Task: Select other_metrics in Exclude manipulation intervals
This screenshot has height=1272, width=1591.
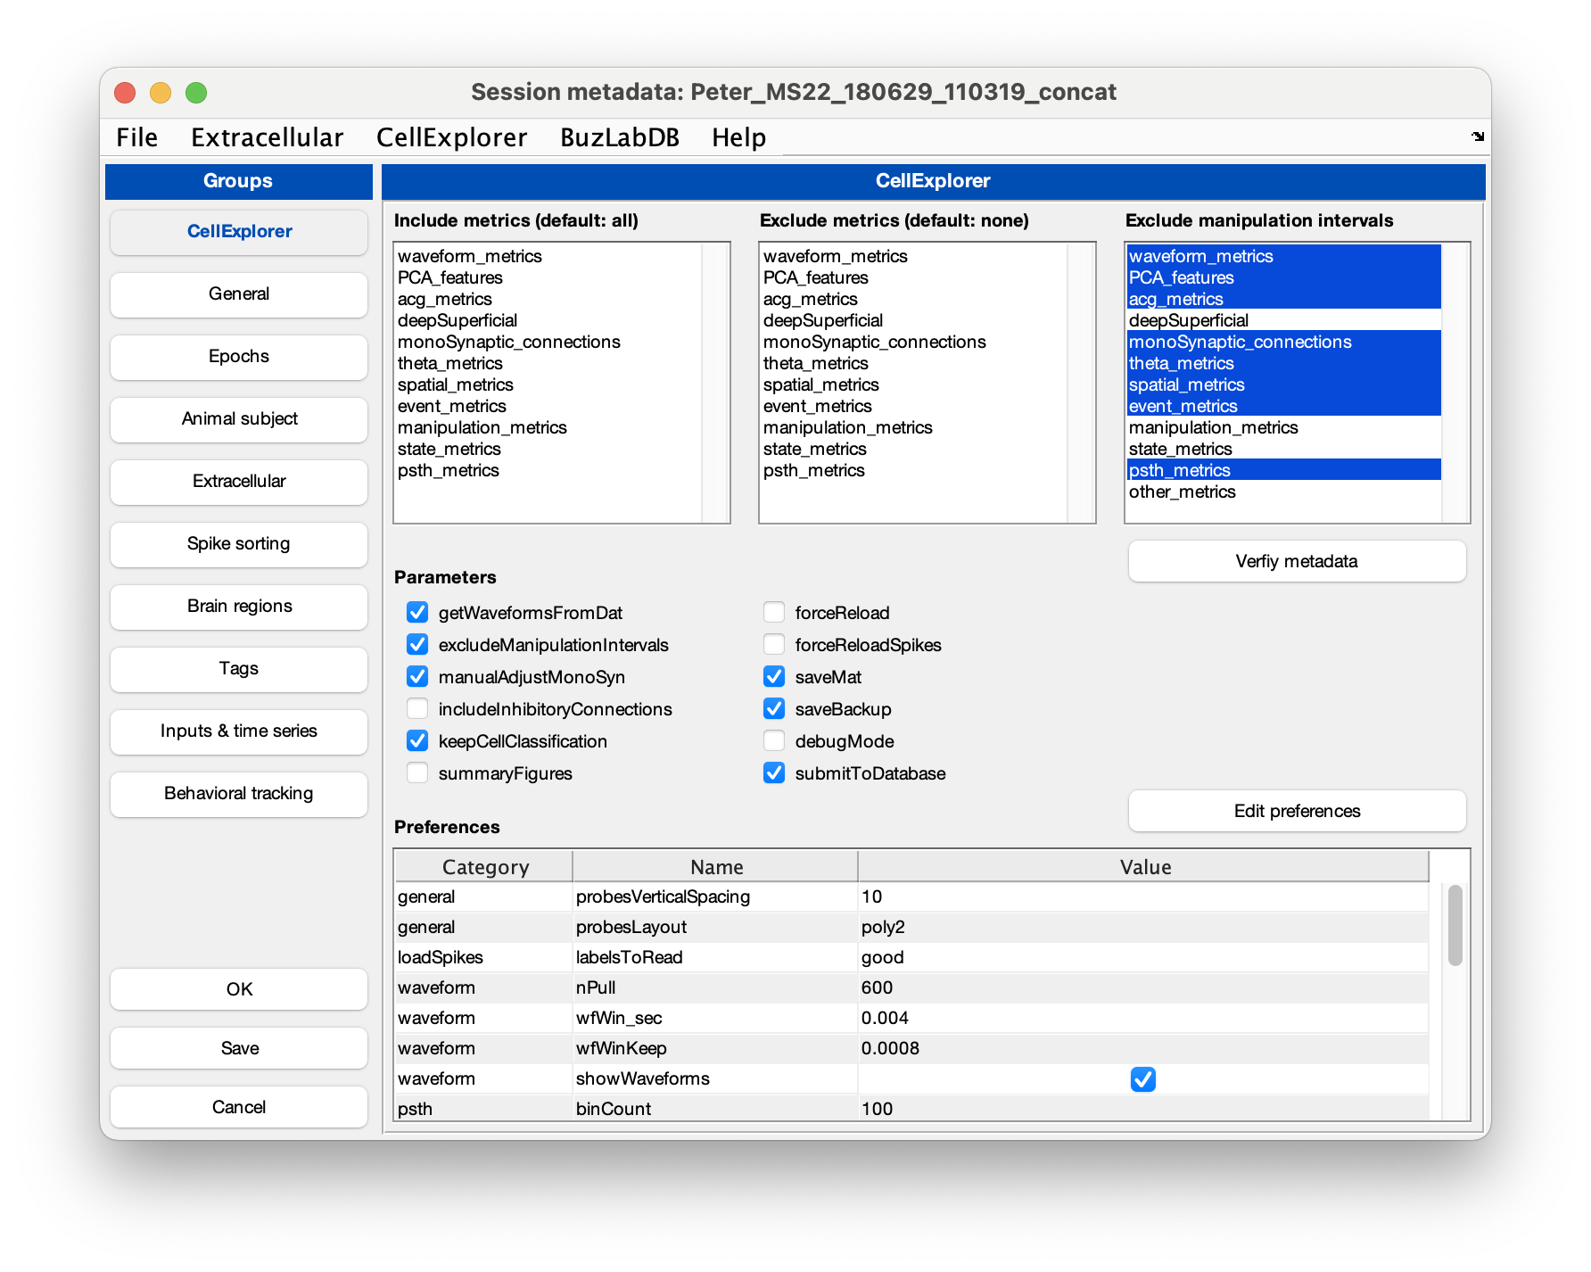Action: coord(1283,491)
